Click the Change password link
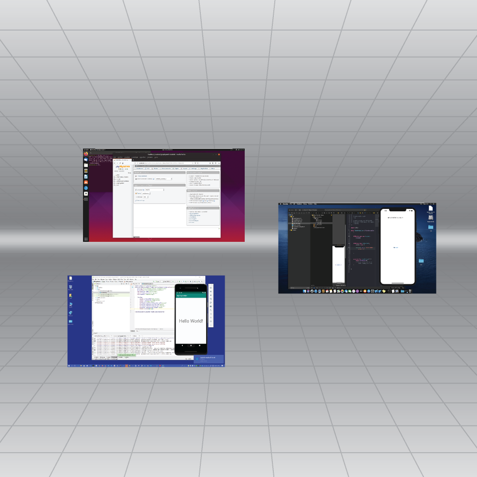Image resolution: width=477 pixels, height=477 pixels. pos(142,176)
